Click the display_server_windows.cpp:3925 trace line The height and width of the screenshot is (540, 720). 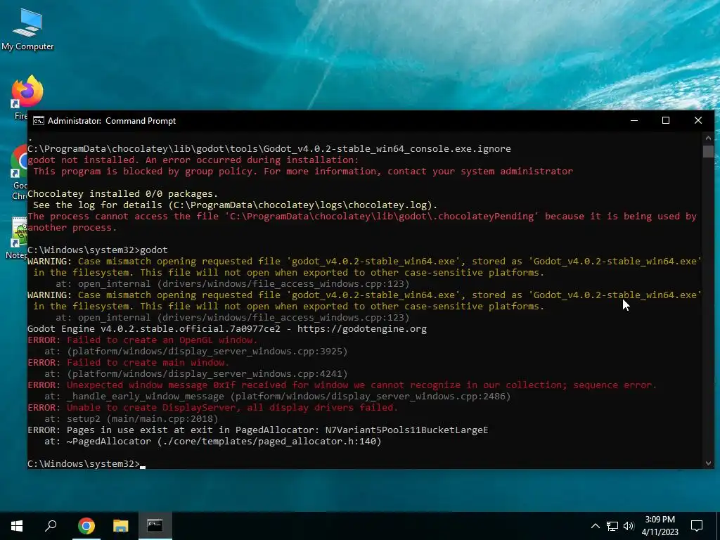pos(196,352)
